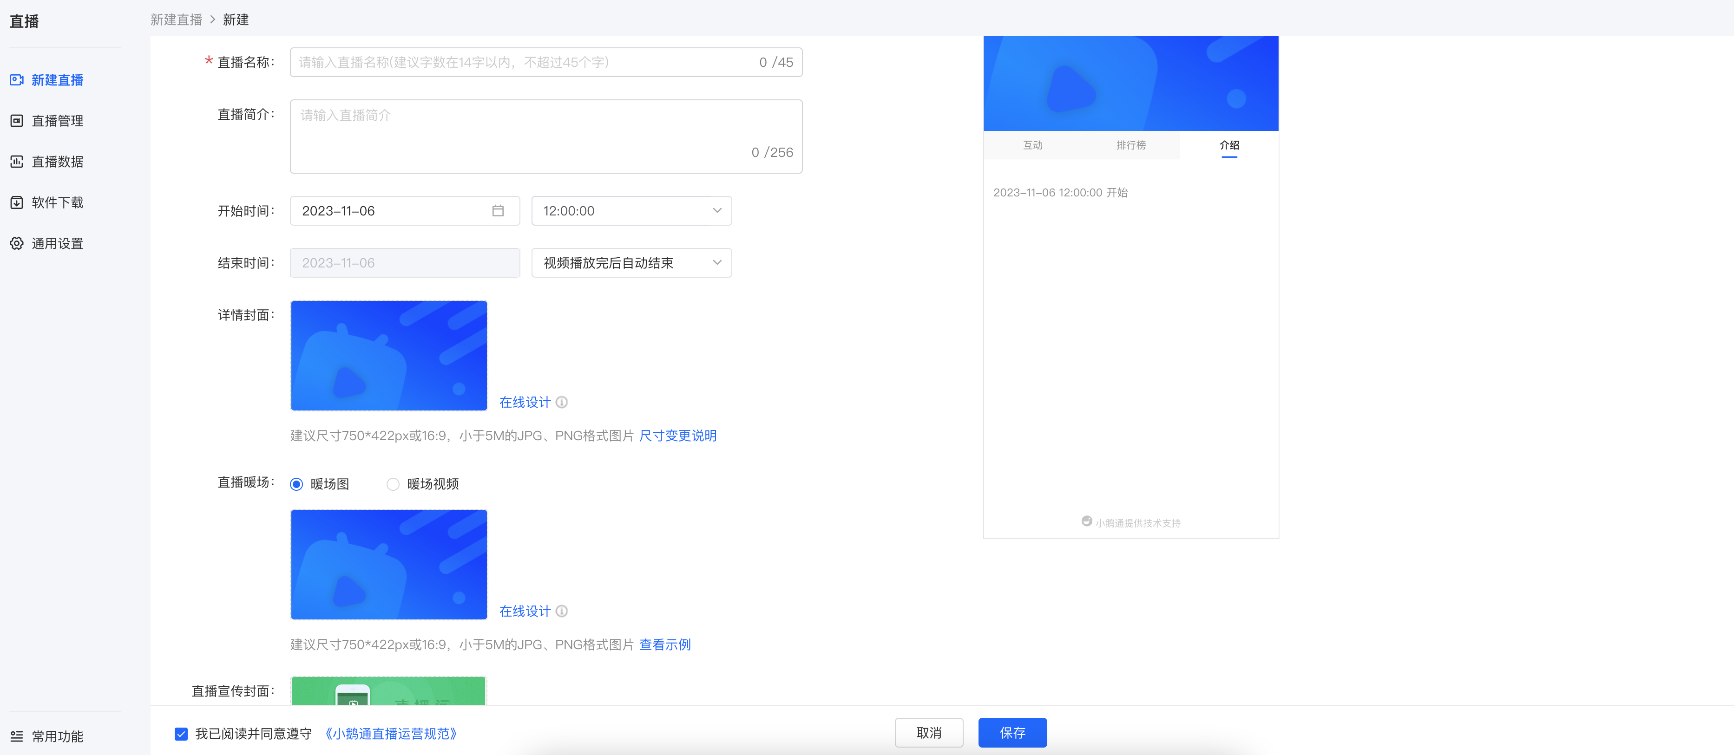Screen dimensions: 1734x755
Task: Click the 详情封面 cover thumbnail
Action: coord(389,355)
